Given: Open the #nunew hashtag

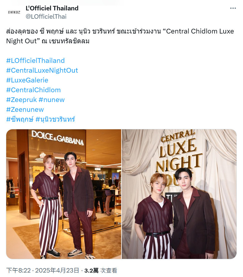Looking at the screenshot, I should click(52, 100).
